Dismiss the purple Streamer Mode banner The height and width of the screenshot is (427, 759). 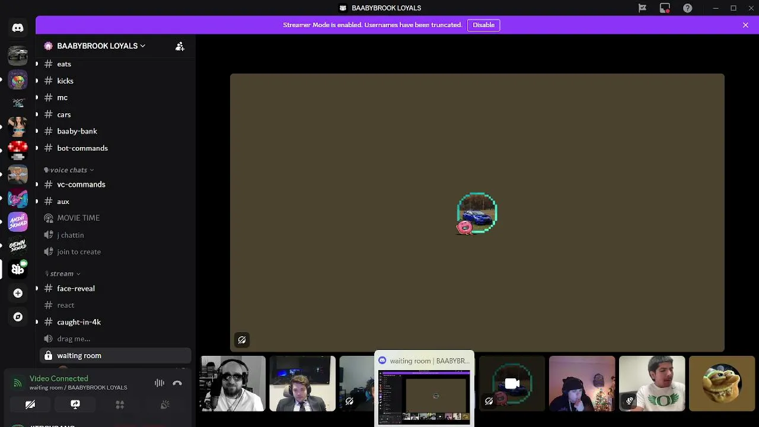[745, 25]
